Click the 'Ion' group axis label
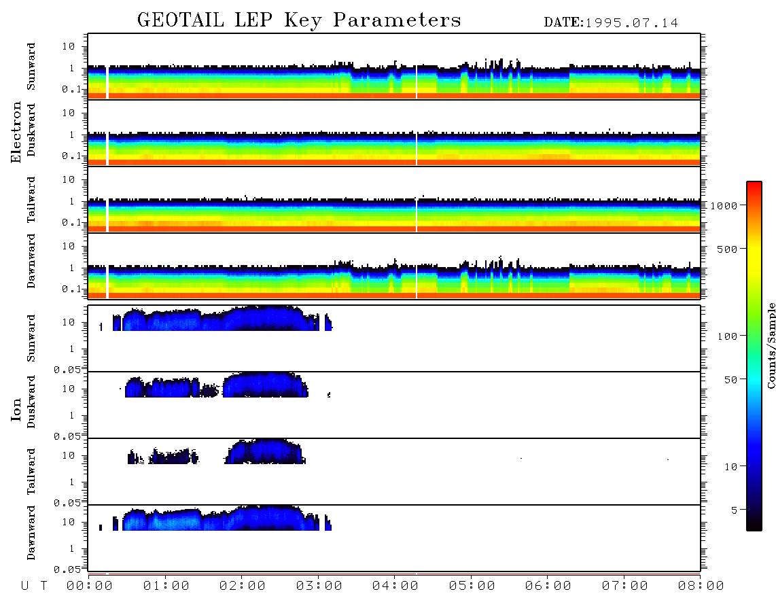Image resolution: width=776 pixels, height=598 pixels. pos(16,409)
